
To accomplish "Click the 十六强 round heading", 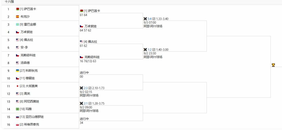I will pos(9,2).
